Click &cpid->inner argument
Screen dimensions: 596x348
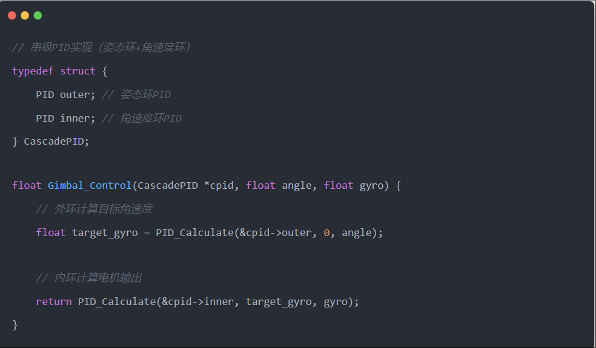[x=199, y=301]
